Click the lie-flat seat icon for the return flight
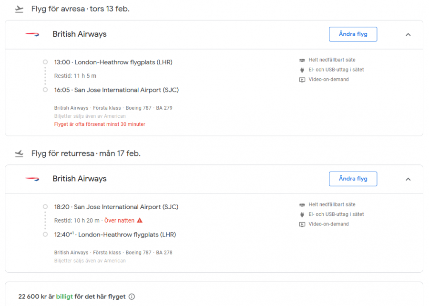The height and width of the screenshot is (306, 429). pyautogui.click(x=302, y=204)
